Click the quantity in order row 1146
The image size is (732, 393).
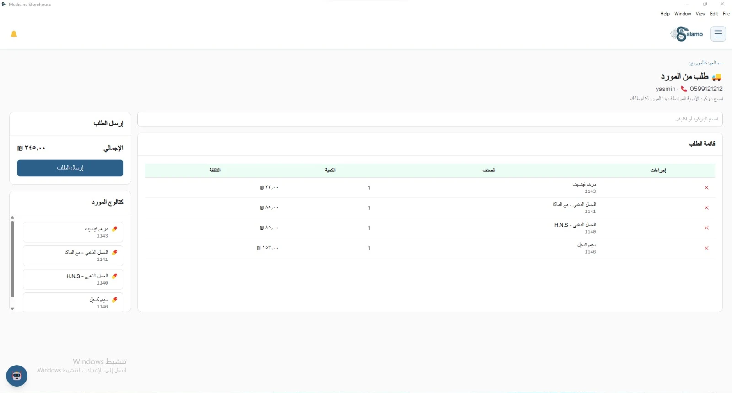click(x=369, y=248)
